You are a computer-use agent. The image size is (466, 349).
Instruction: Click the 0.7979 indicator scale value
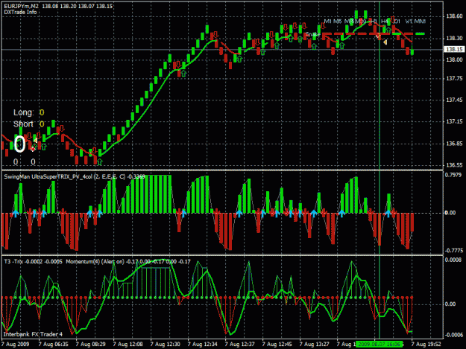point(453,175)
